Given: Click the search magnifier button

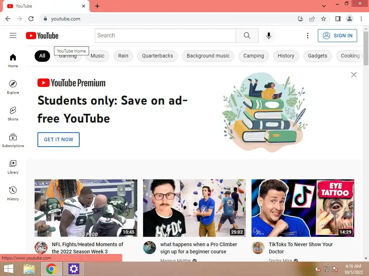Looking at the screenshot, I should pyautogui.click(x=247, y=36).
